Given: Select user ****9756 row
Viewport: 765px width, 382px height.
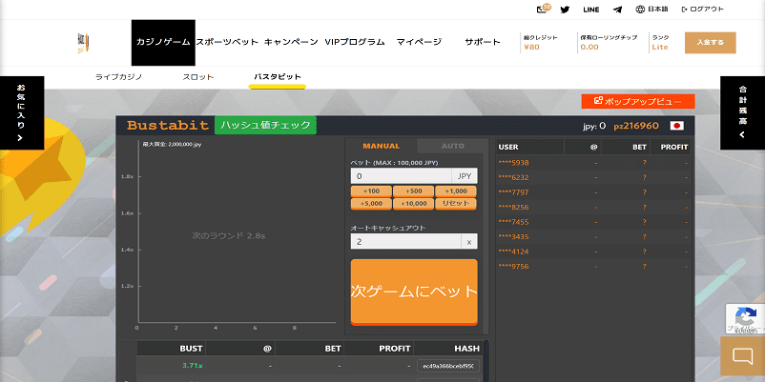Looking at the screenshot, I should (x=593, y=267).
